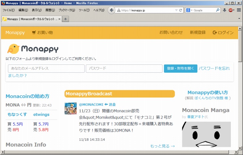Click the Monappy navbar brand link
243x155 pixels.
pyautogui.click(x=15, y=33)
